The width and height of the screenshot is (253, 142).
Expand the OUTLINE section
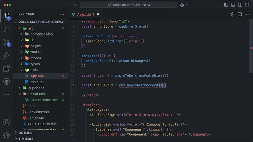pos(41,133)
